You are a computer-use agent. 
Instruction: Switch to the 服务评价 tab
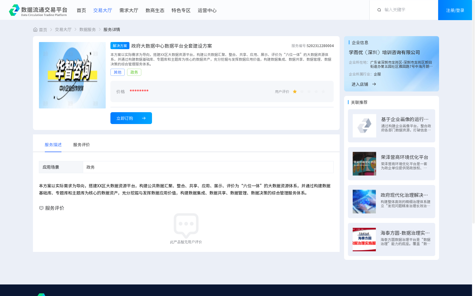[x=82, y=145]
